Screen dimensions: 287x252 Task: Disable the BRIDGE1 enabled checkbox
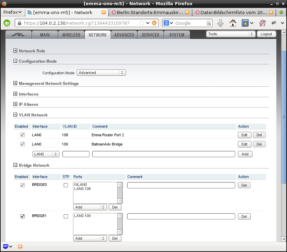coord(23,216)
